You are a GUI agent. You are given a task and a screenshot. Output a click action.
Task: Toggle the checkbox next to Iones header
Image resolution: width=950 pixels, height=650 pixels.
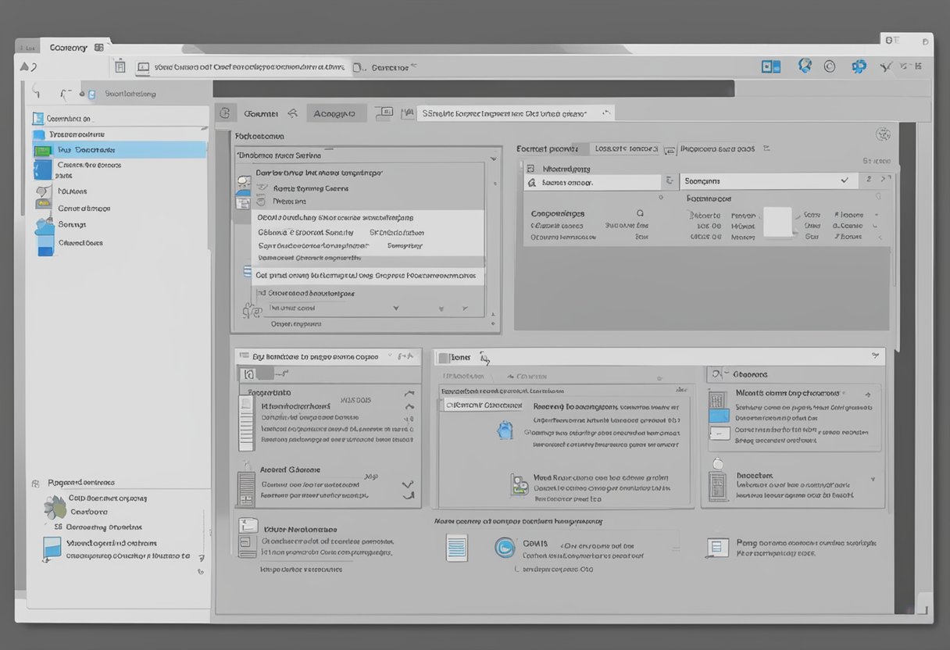[x=444, y=358]
